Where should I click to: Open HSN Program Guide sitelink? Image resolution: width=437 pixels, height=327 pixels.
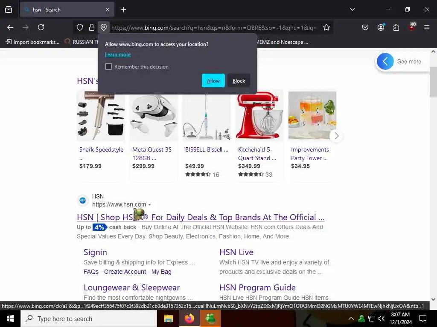[x=257, y=287]
